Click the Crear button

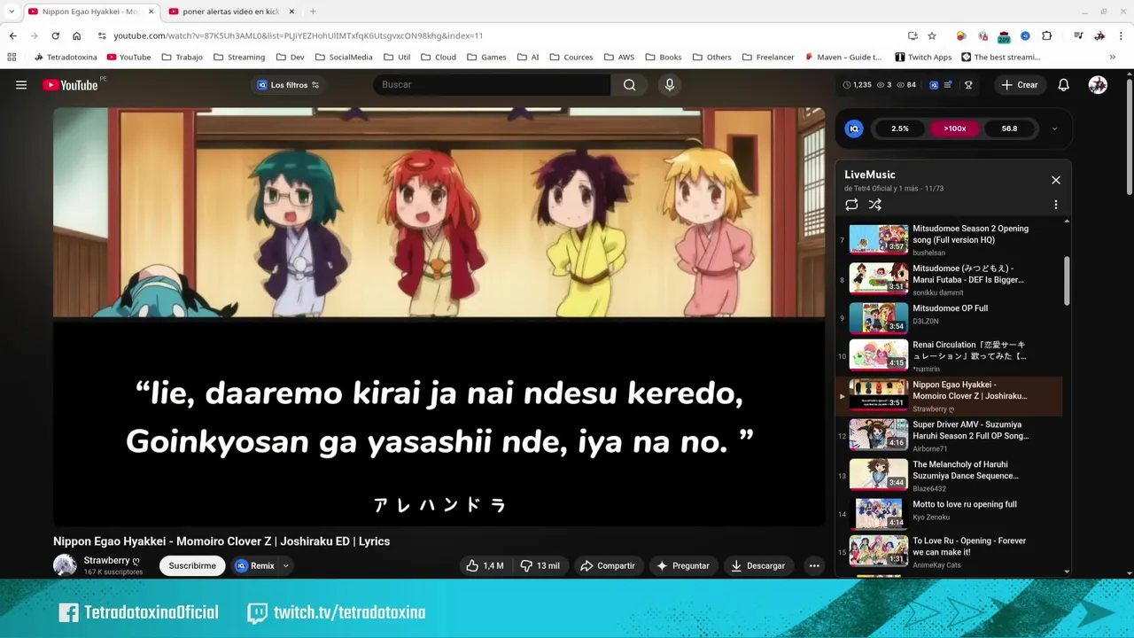[1019, 85]
